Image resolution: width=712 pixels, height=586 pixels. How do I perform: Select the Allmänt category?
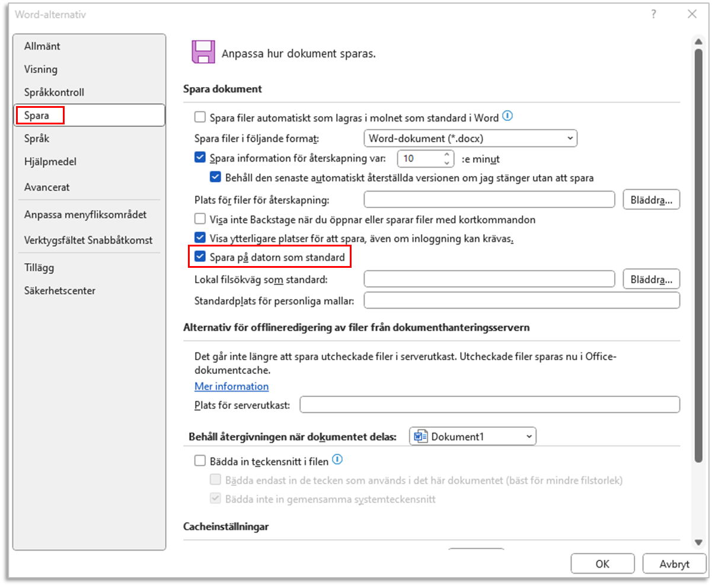point(89,46)
